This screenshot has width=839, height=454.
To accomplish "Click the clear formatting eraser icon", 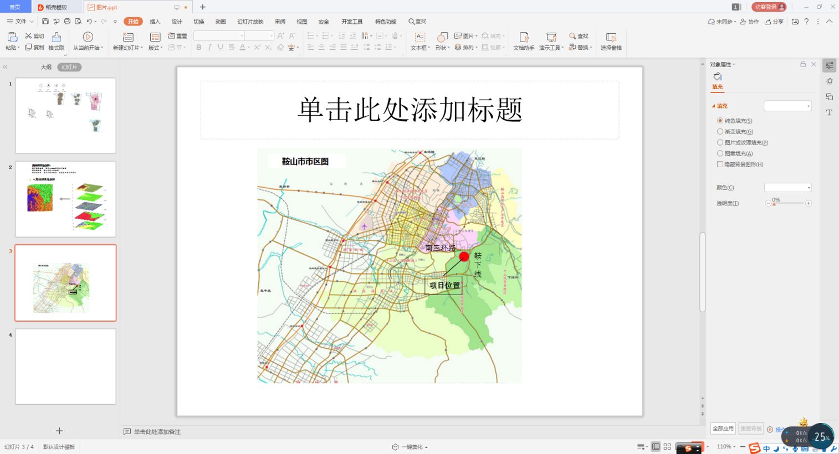I will [280, 48].
